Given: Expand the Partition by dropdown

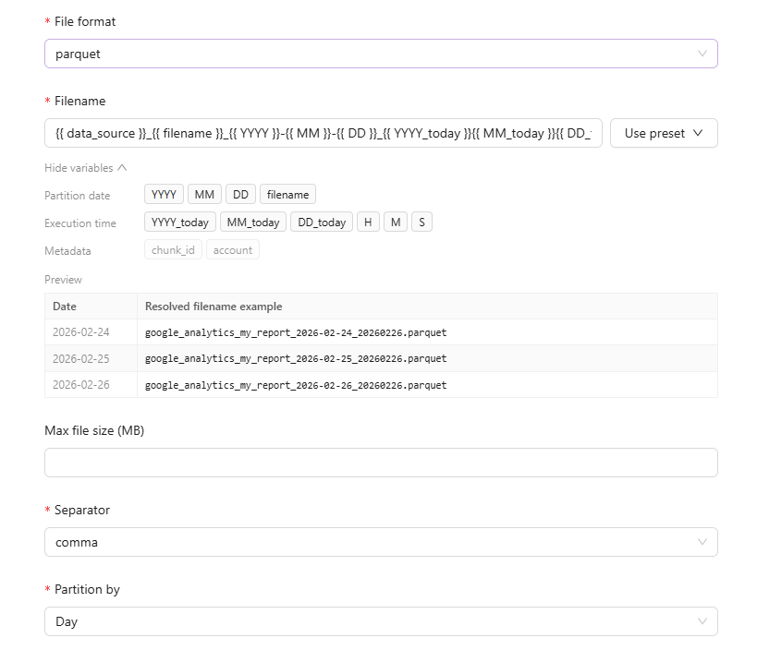Looking at the screenshot, I should (x=380, y=621).
